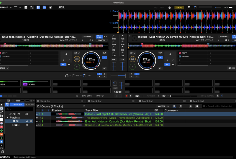Select the artwork list view icon

click(x=174, y=106)
